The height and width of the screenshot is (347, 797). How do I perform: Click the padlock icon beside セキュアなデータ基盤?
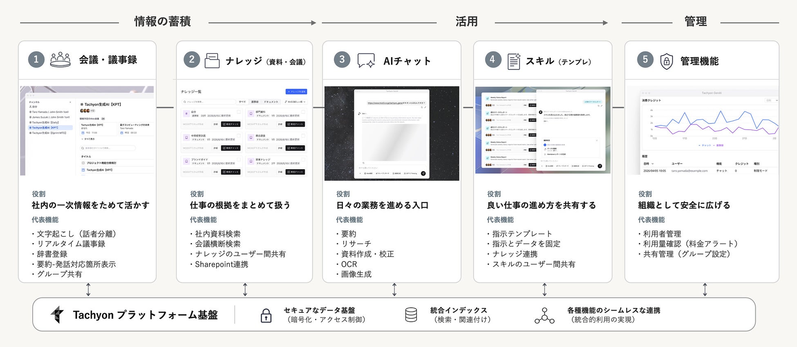266,315
